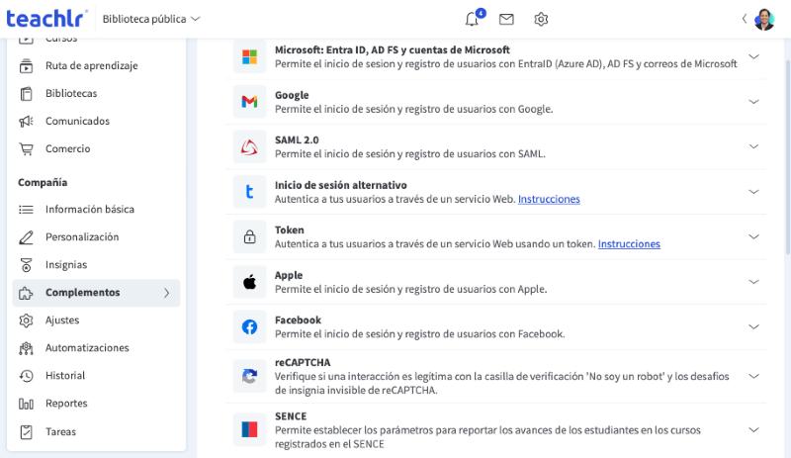This screenshot has height=458, width=791.
Task: Expand Inicio de sesión alternativo chevron
Action: coord(753,191)
